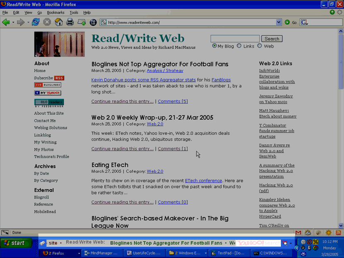Open Comments [5] link
Image resolution: width=344 pixels, height=258 pixels.
pos(173,101)
